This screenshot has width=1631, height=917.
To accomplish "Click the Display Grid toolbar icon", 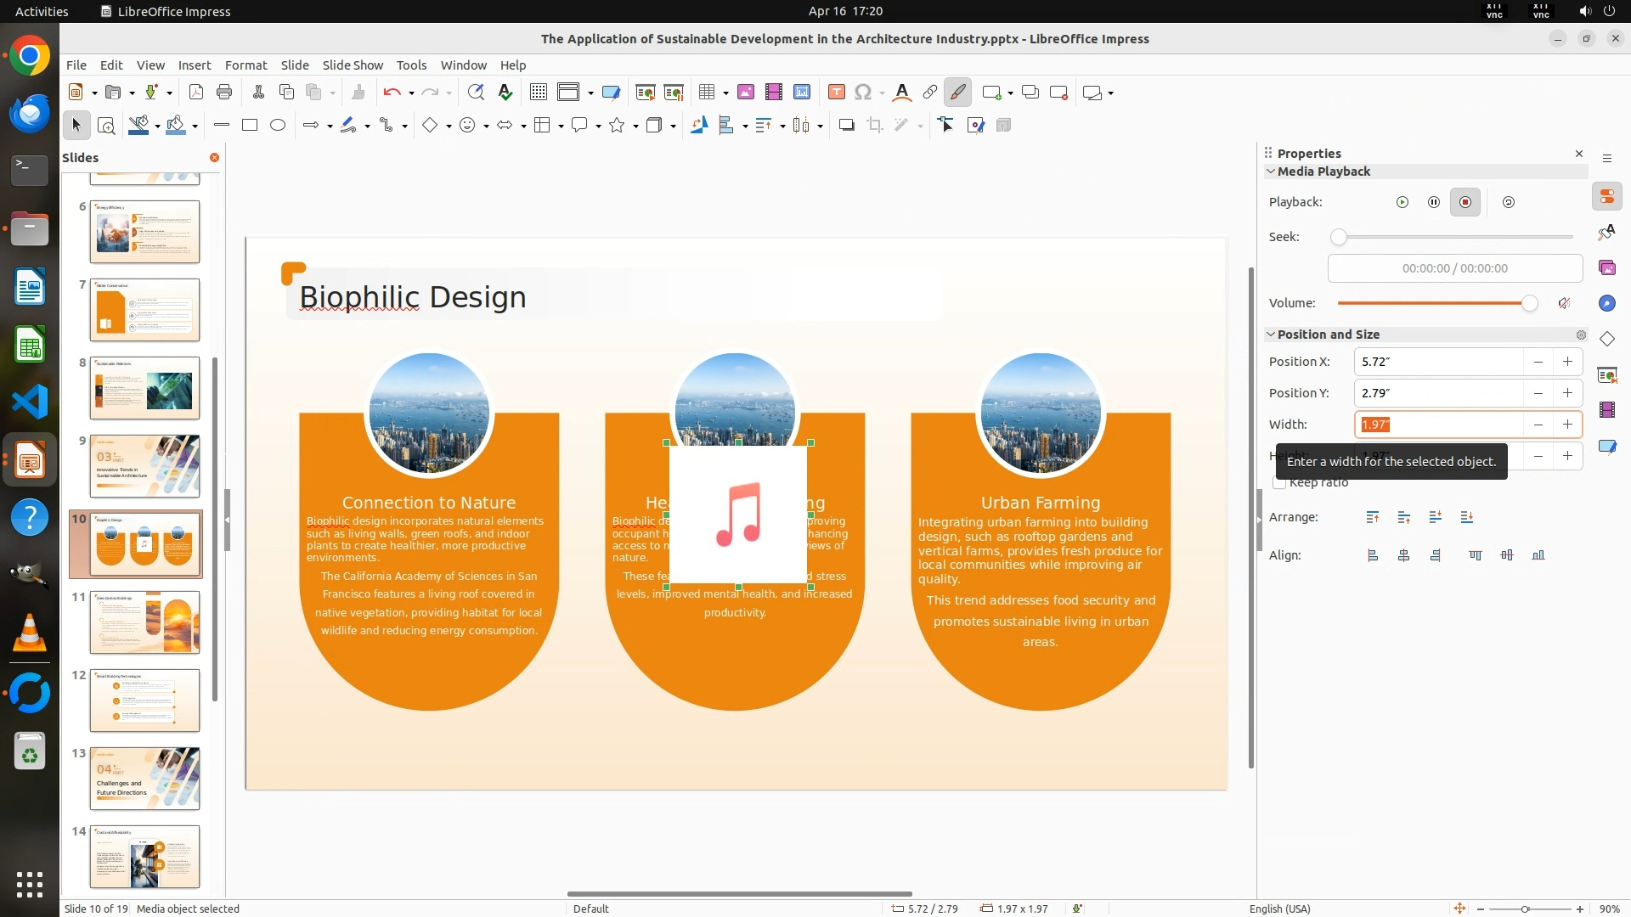I will pos(538,93).
